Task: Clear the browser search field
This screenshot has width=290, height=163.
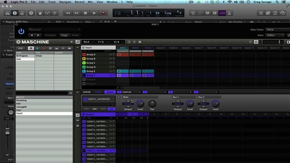Action: (71, 93)
